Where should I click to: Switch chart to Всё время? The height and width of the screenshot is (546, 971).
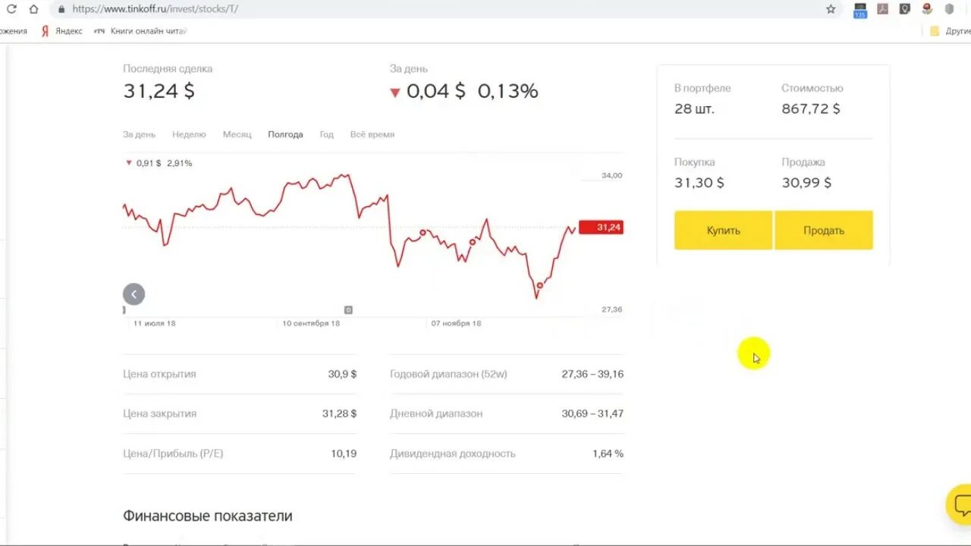372,134
